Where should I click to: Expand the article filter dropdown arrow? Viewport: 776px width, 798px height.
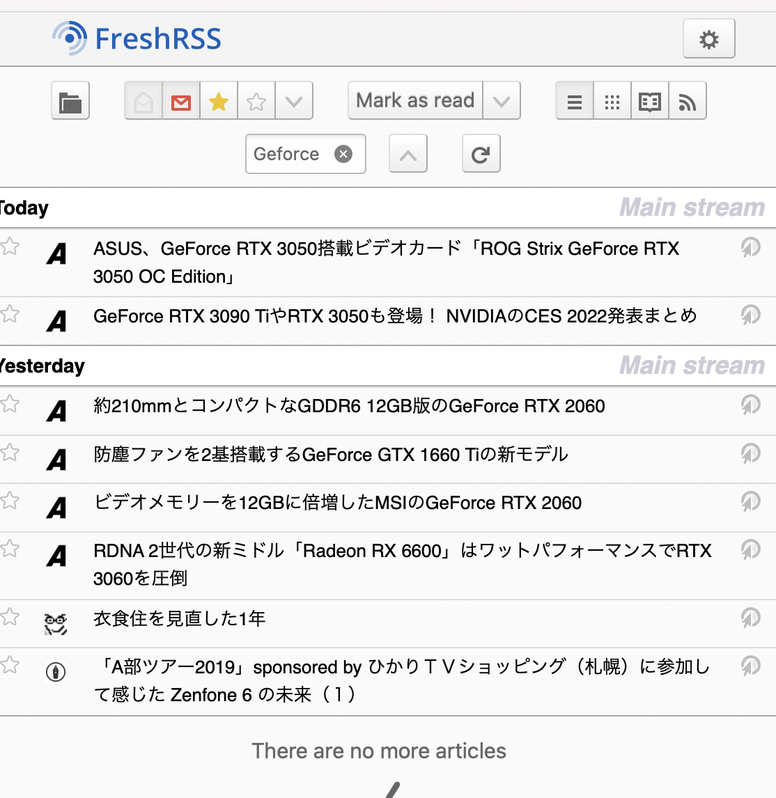tap(294, 101)
